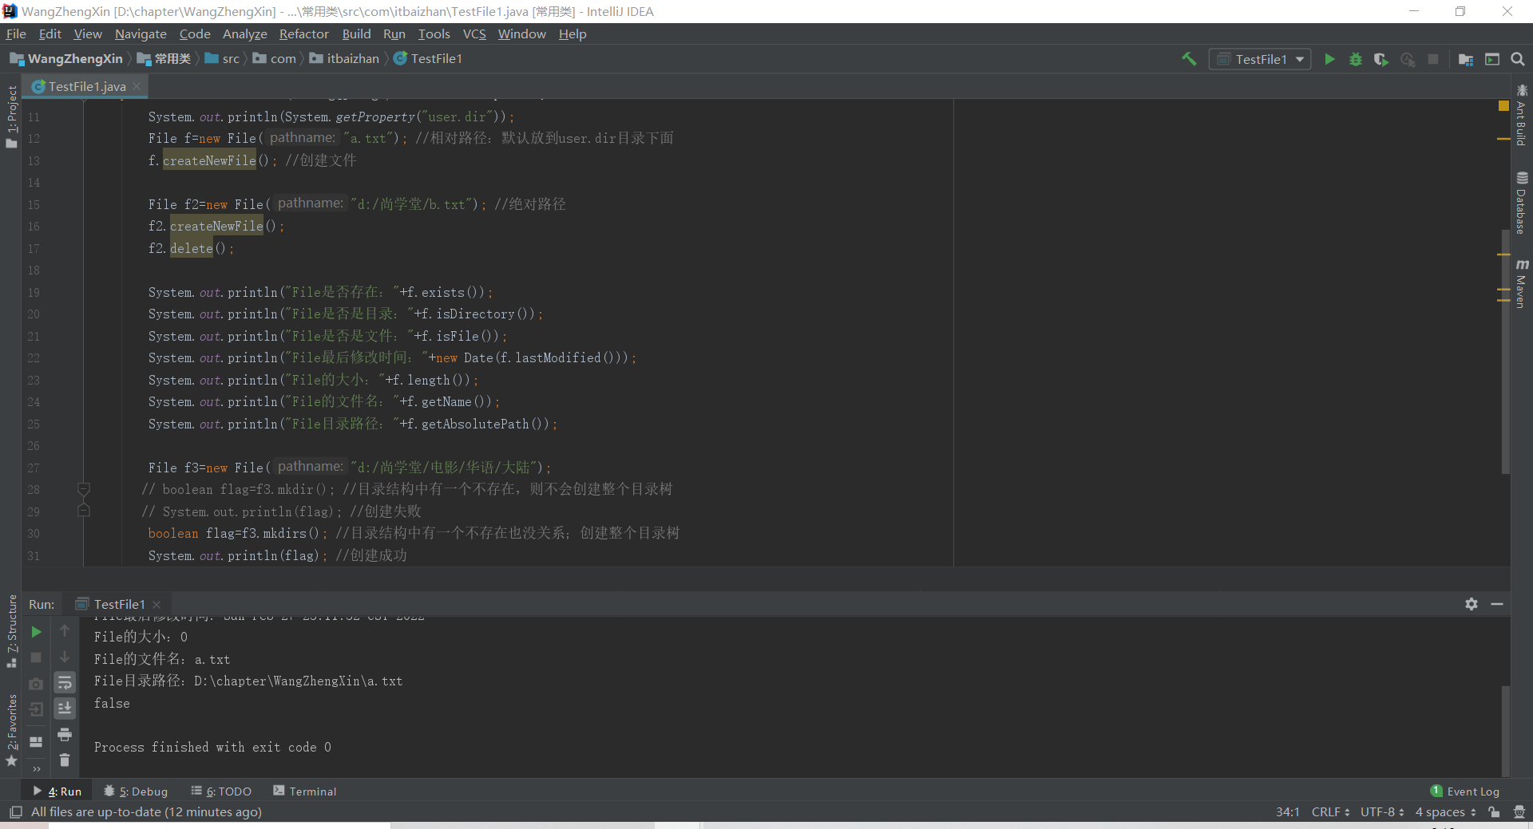Screen dimensions: 1533x829
Task: Click line number 19 in the gutter
Action: tap(34, 293)
